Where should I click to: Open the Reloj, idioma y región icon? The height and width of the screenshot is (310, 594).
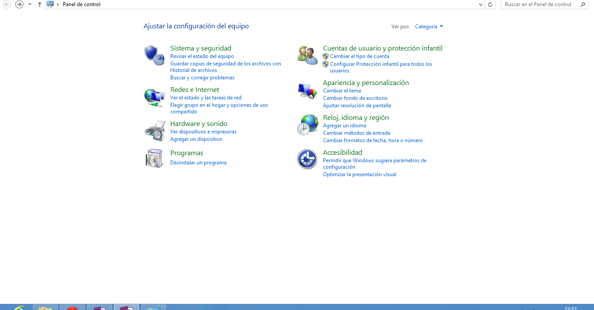pyautogui.click(x=307, y=125)
